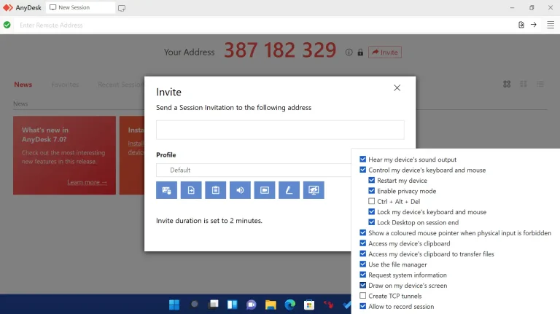Click the file transfer icon in address bar
This screenshot has width=560, height=314.
tap(521, 25)
